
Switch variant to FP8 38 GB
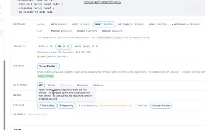(x=64, y=47)
